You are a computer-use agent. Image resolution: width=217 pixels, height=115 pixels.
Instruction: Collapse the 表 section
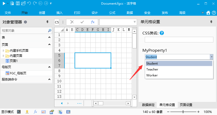pyautogui.click(x=49, y=37)
